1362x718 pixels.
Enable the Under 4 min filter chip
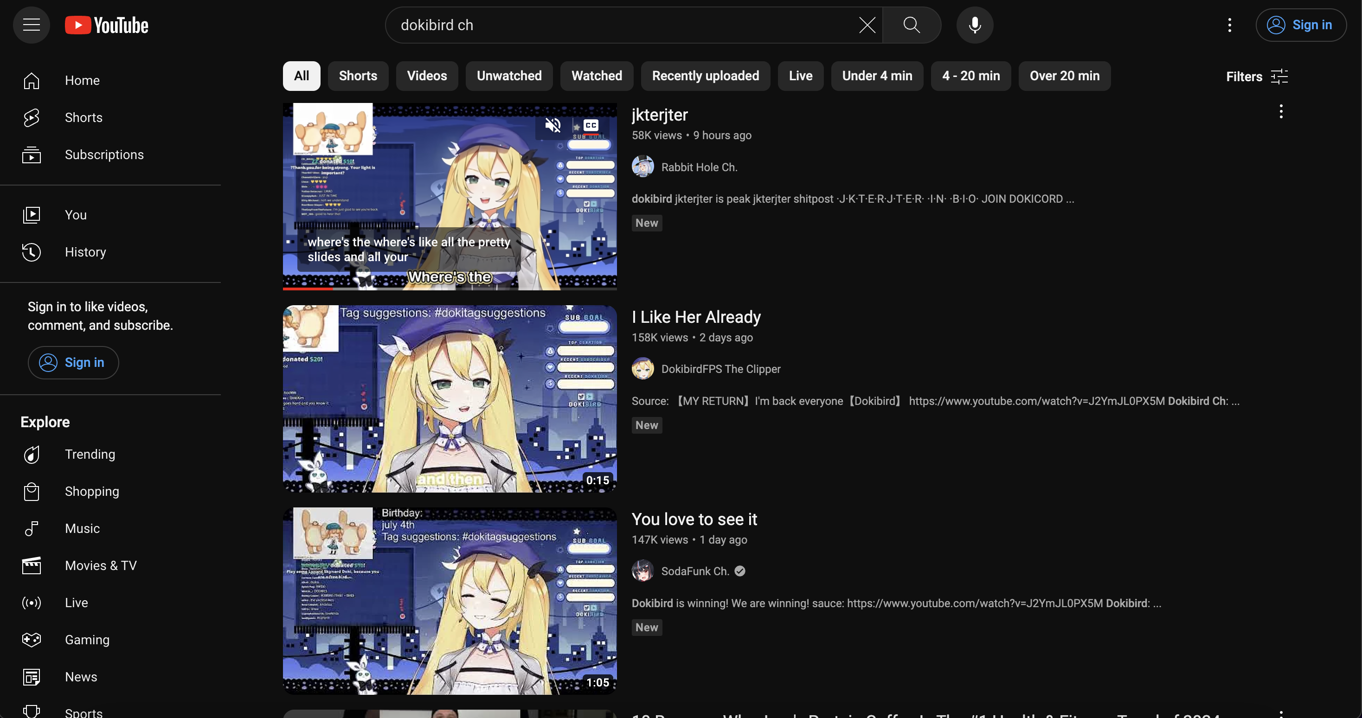click(x=877, y=76)
